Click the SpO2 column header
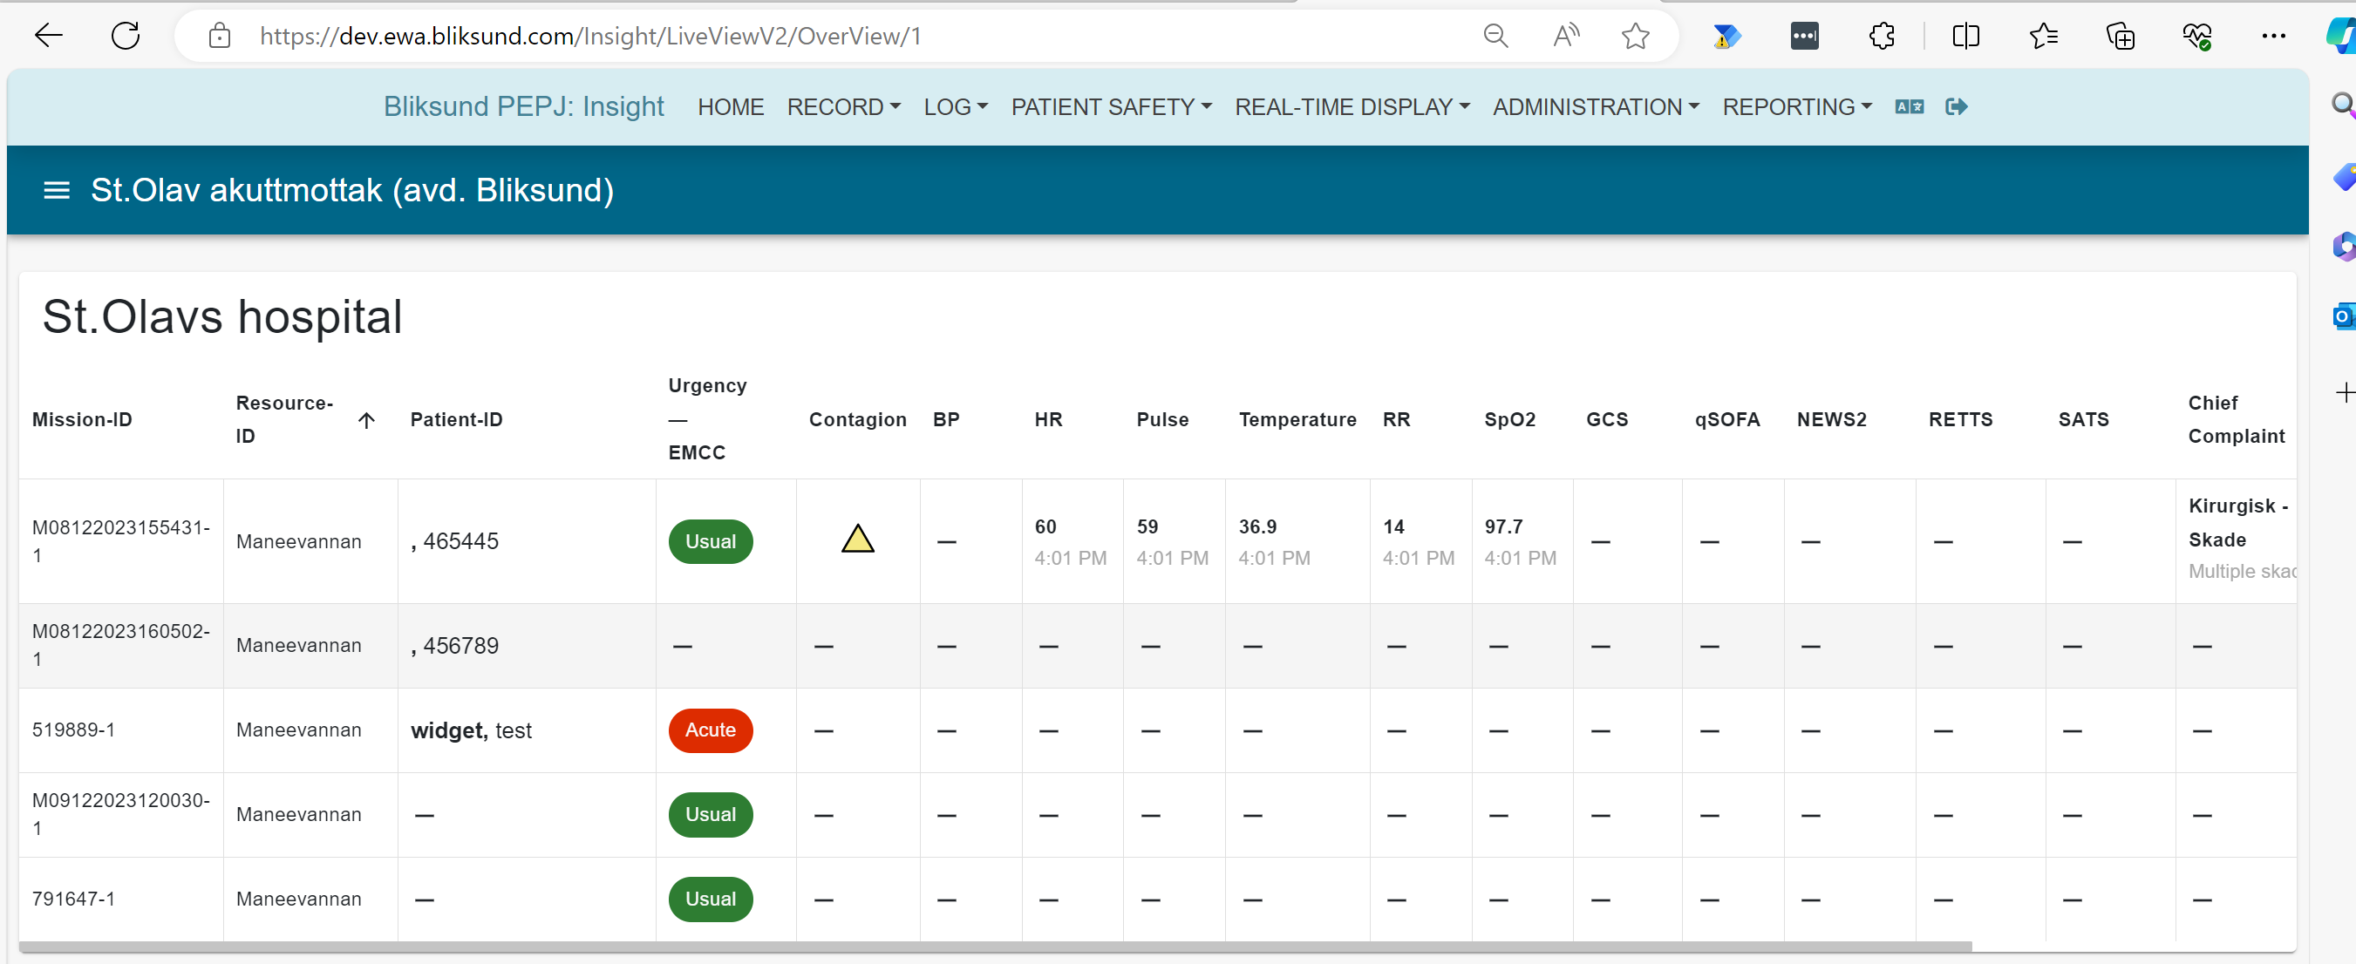 coord(1509,419)
